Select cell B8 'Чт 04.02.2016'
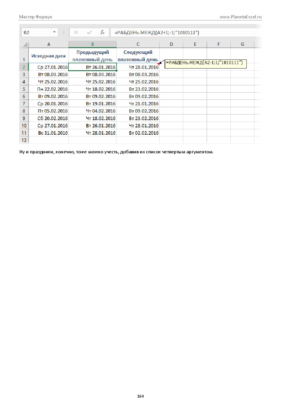Image resolution: width=289 pixels, height=409 pixels. [x=93, y=111]
